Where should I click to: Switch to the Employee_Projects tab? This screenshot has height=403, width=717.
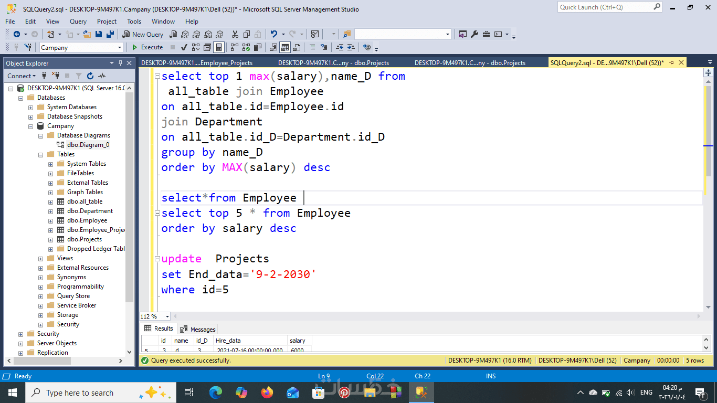pyautogui.click(x=197, y=62)
